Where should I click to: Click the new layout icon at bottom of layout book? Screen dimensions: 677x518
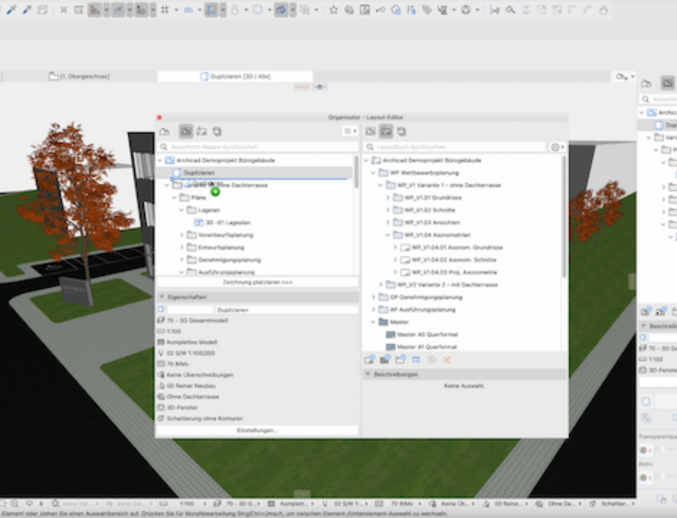coord(370,360)
